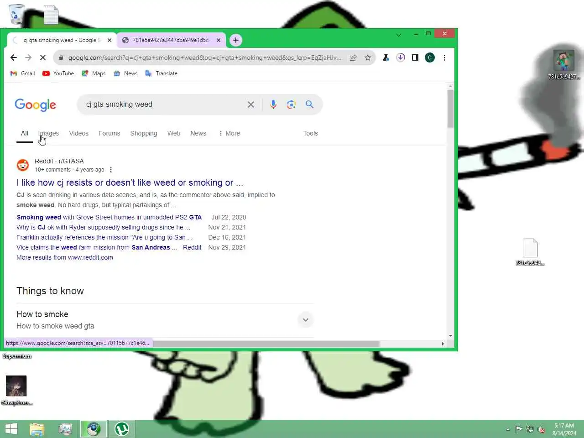Select the Minecraft thumbnail 781e5a9427 desktop file
Screen dimensions: 584x438
click(564, 65)
